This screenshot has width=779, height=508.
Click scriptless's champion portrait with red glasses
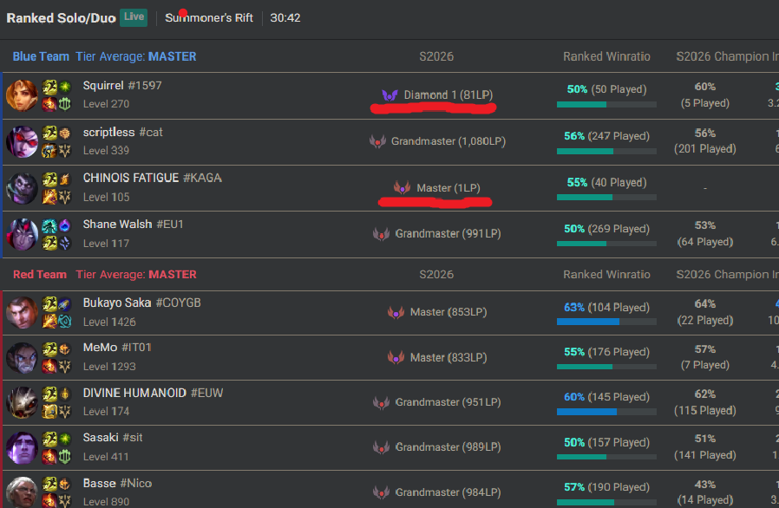pyautogui.click(x=22, y=141)
